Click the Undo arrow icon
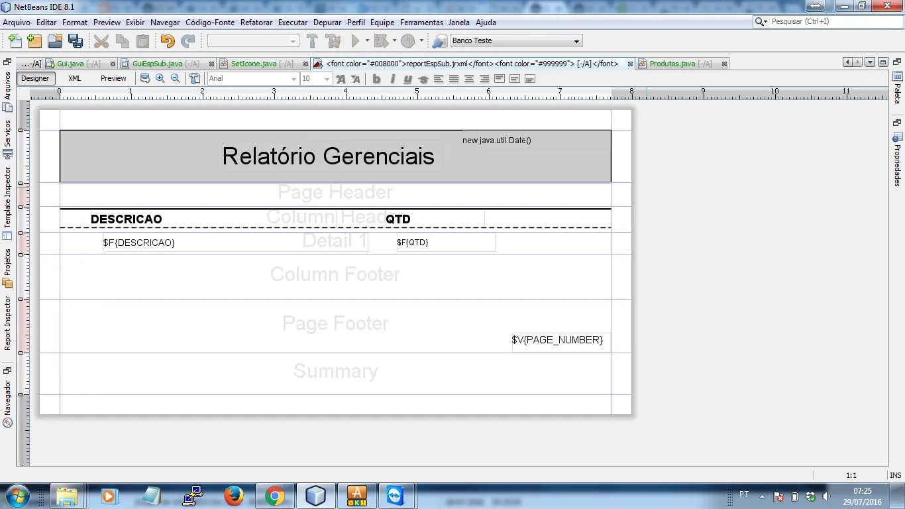The width and height of the screenshot is (905, 509). point(167,41)
